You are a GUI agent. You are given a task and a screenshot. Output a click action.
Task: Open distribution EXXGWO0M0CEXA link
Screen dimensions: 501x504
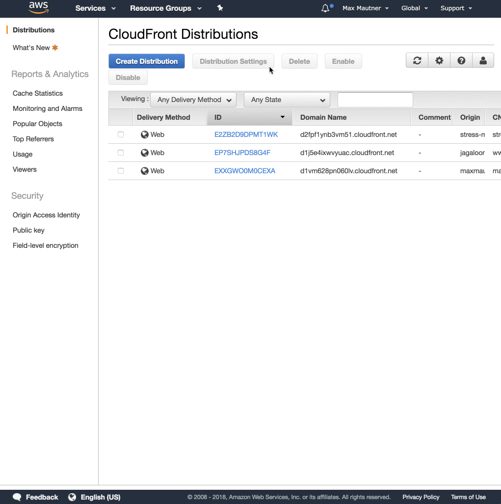click(244, 171)
